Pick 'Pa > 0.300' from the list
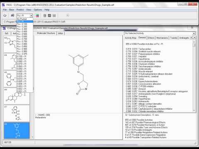This screenshot has height=149, width=199. [x=25, y=29]
